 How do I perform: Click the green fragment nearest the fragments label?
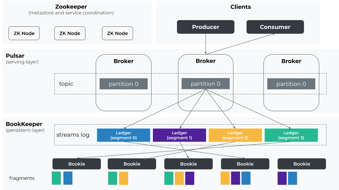pyautogui.click(x=56, y=178)
